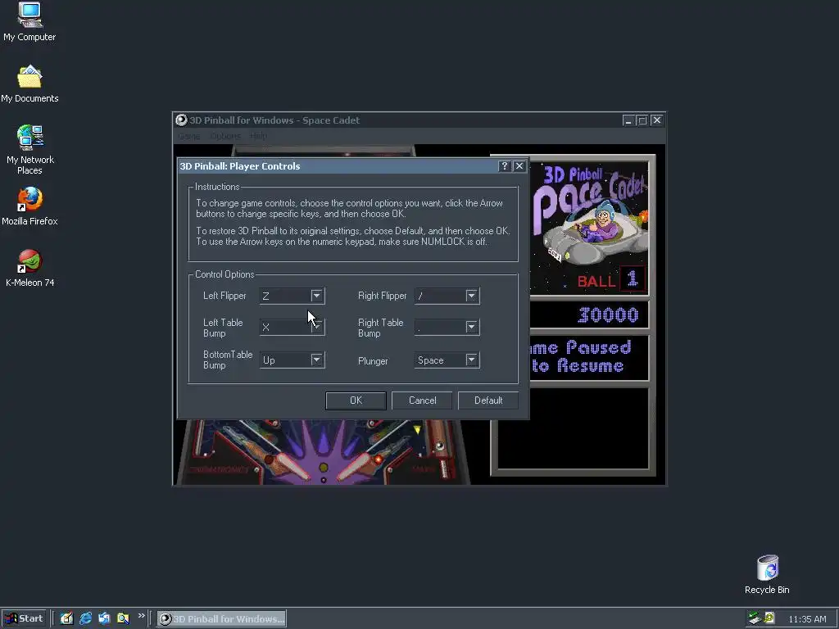Select the Recycle Bin desktop icon
The image size is (839, 629).
tap(767, 574)
